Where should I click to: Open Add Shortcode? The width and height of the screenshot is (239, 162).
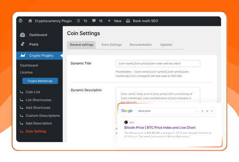tap(38, 108)
